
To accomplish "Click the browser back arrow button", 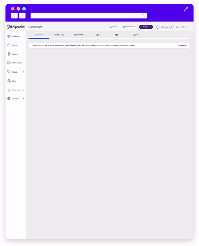I will (x=14, y=16).
